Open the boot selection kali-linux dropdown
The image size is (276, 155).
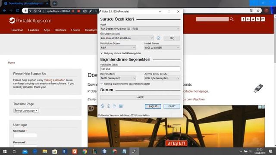(x=127, y=38)
